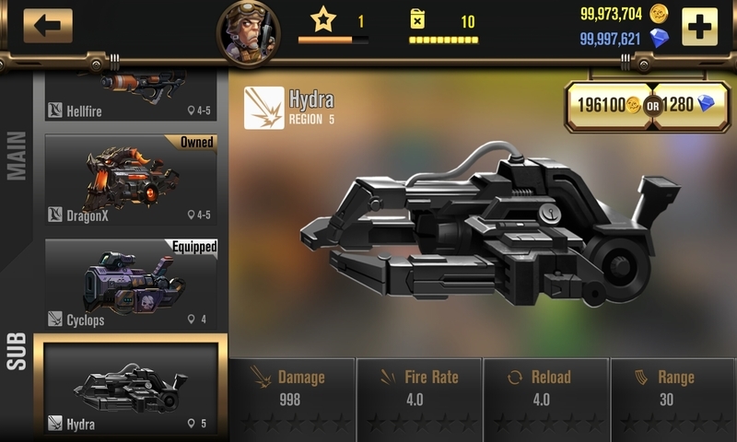This screenshot has height=442, width=737.
Task: Select the equipped Cyclops weapon
Action: tap(131, 285)
